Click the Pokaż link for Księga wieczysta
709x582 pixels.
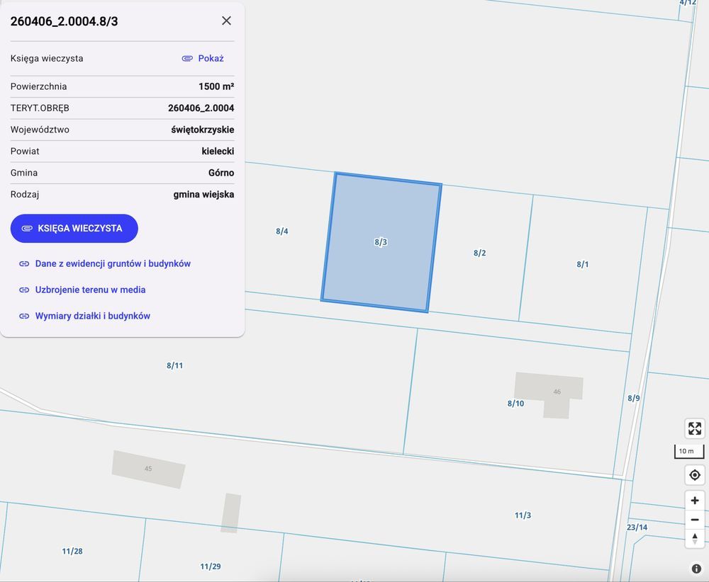tap(211, 58)
